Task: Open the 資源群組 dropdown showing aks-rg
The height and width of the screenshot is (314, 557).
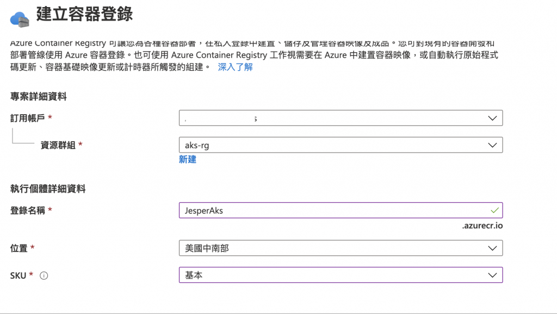Action: pos(341,145)
